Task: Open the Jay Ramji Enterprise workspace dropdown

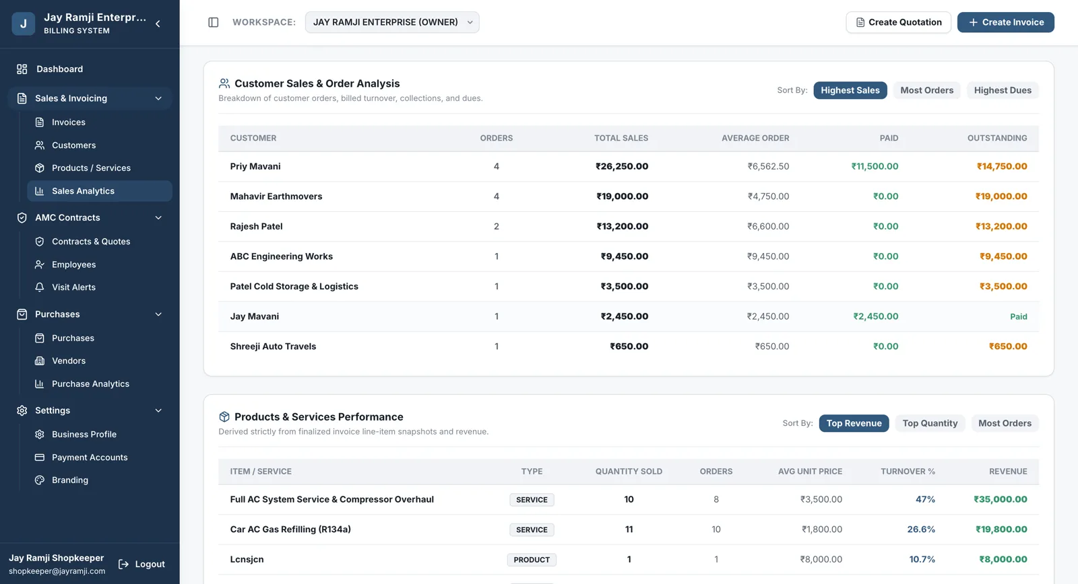Action: (x=392, y=22)
